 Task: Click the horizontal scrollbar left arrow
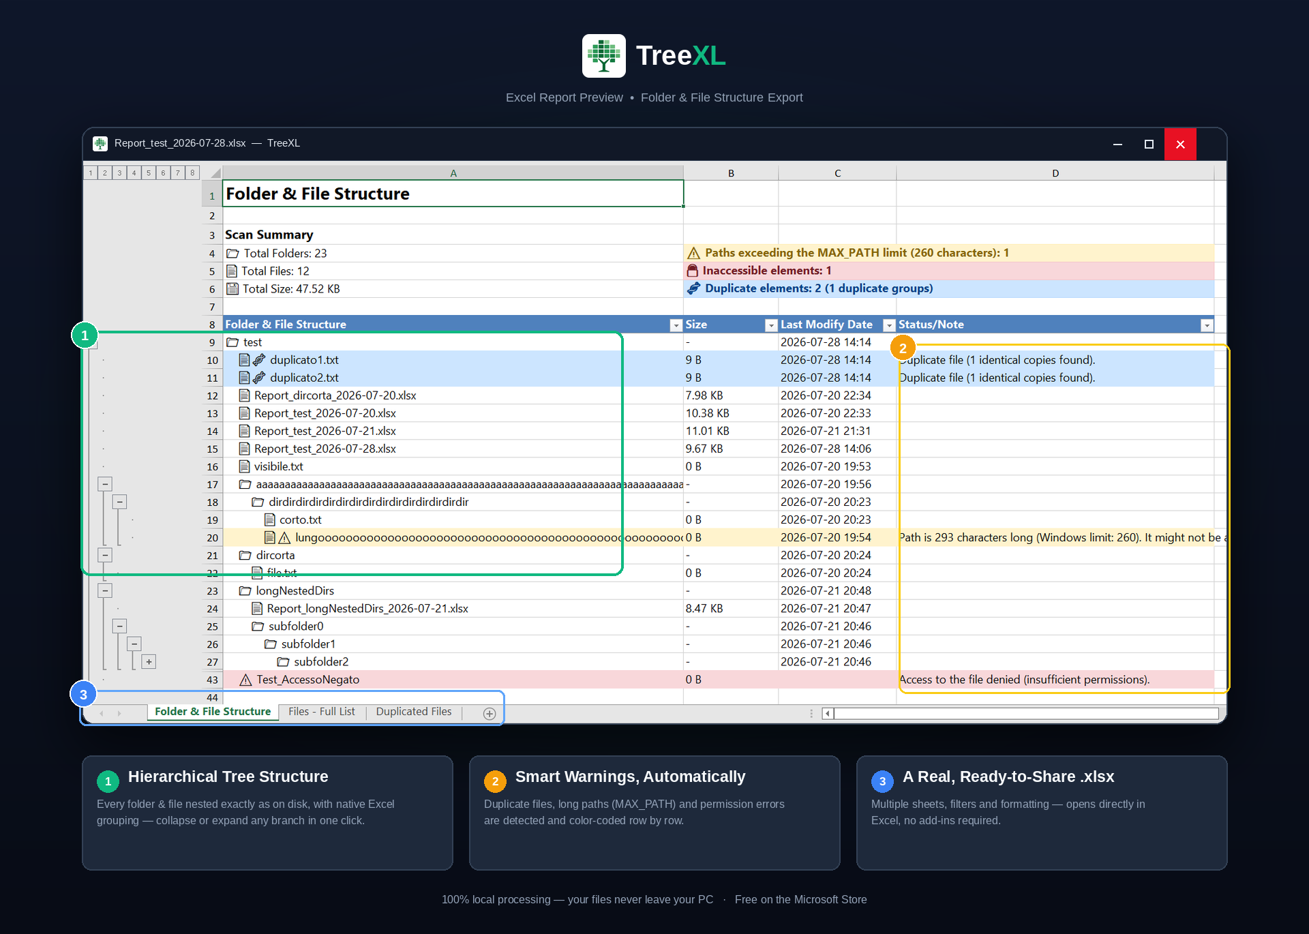pyautogui.click(x=828, y=713)
